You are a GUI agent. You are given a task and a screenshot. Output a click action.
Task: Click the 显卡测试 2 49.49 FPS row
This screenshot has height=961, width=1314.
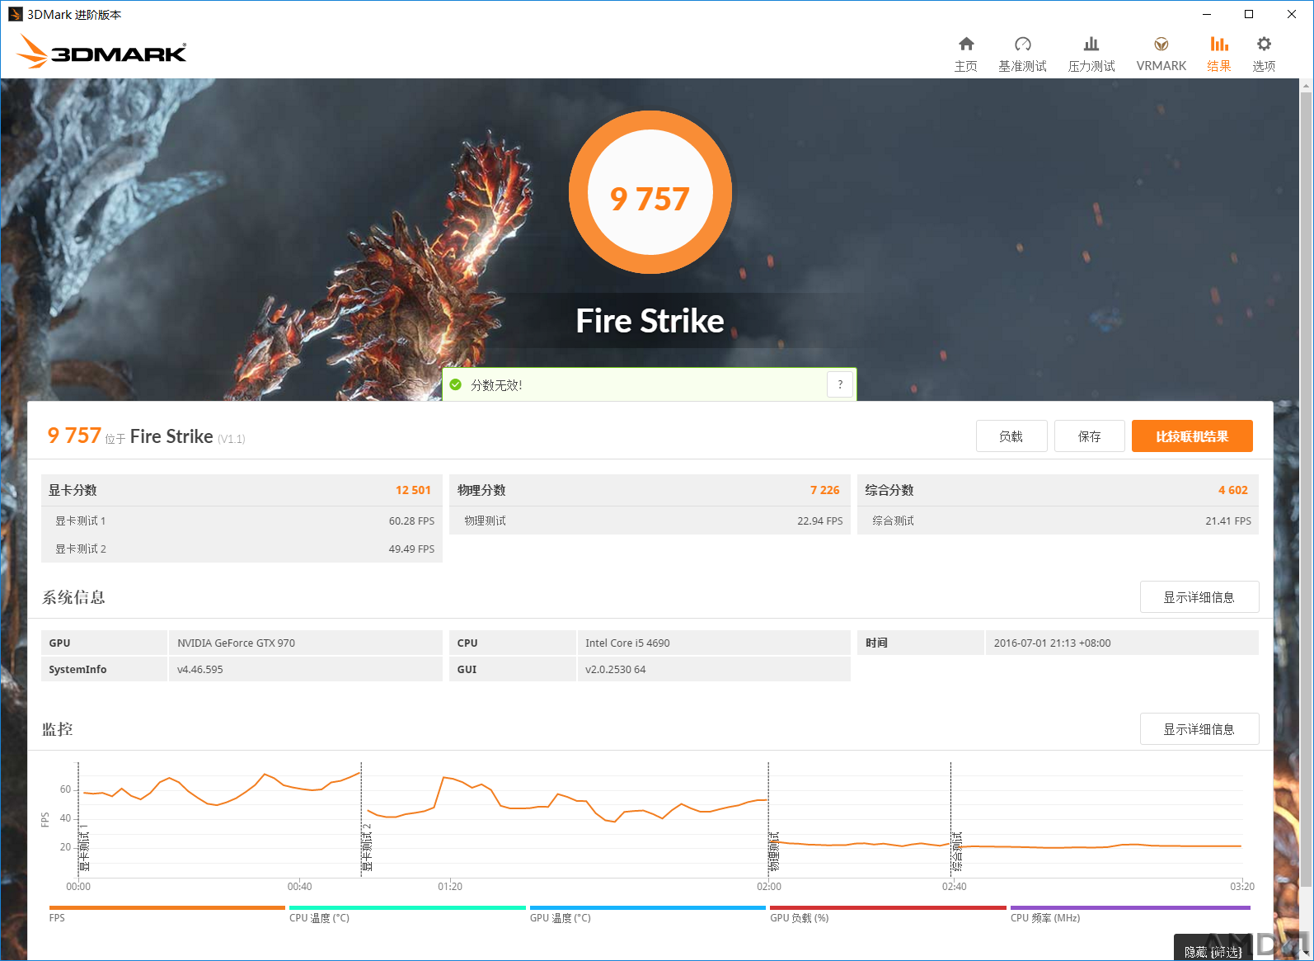[242, 549]
